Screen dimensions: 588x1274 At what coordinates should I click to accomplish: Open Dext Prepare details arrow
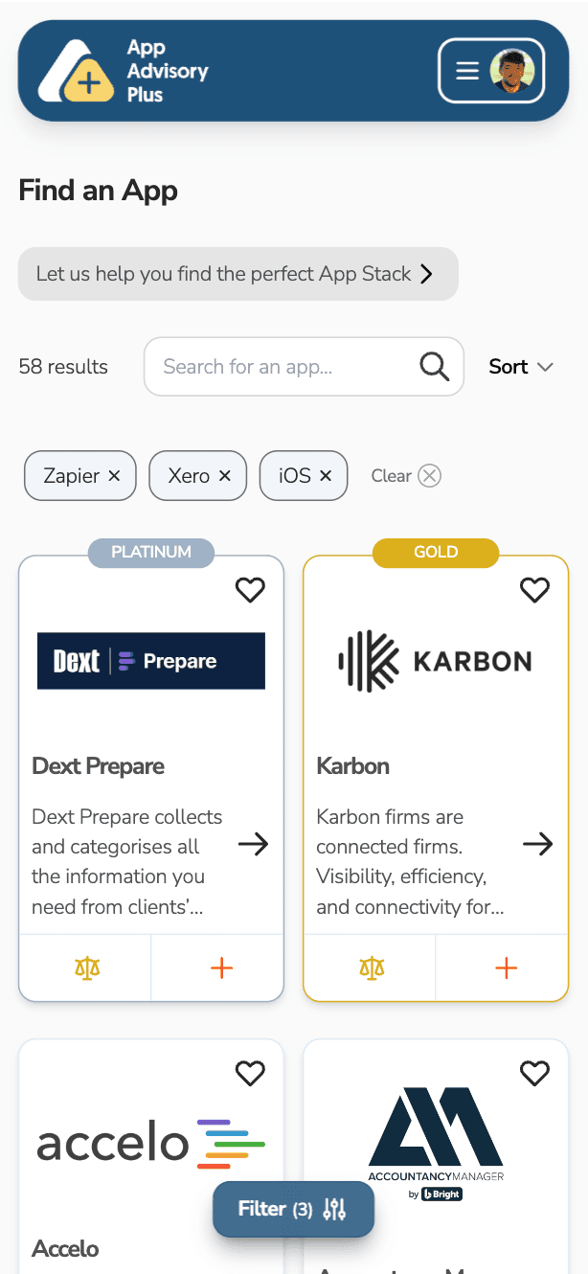253,844
